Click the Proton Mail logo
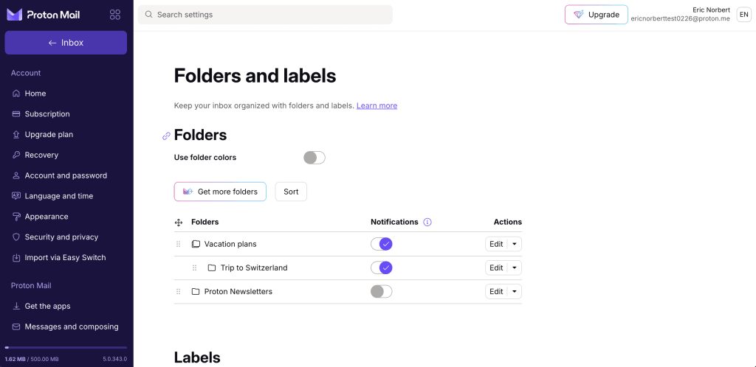Image resolution: width=756 pixels, height=367 pixels. (x=44, y=15)
